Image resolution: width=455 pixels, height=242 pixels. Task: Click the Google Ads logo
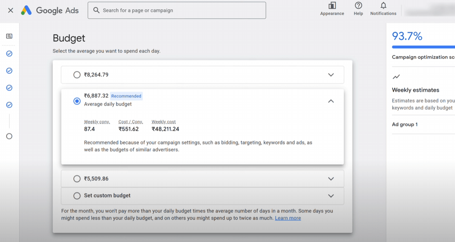[50, 11]
